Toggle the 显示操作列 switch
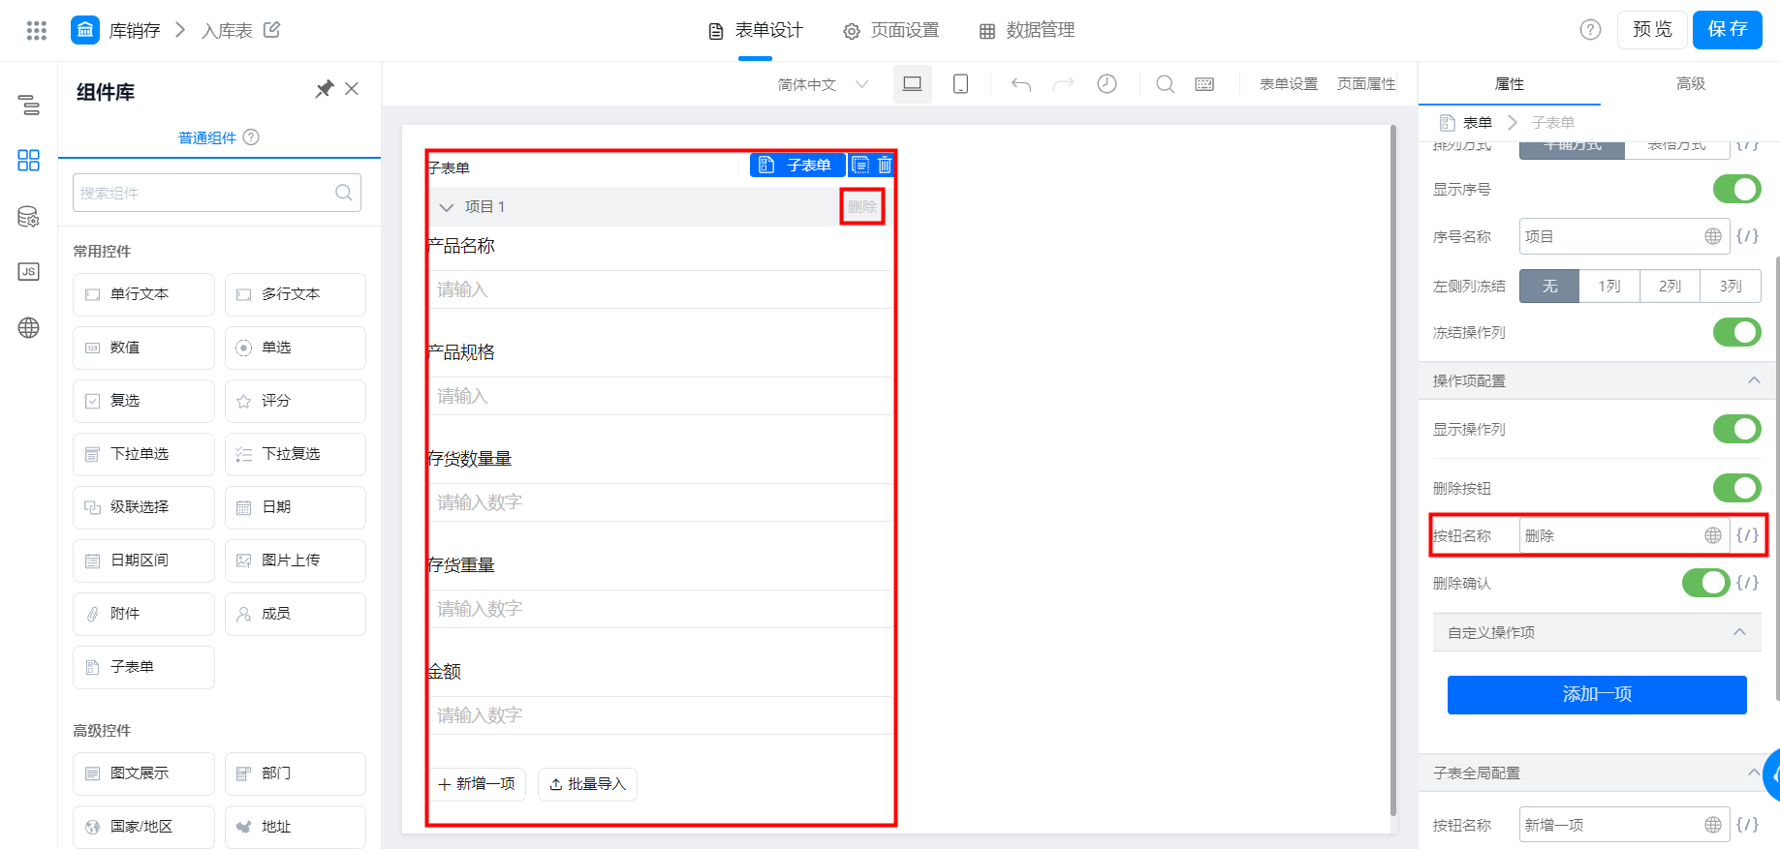Viewport: 1780px width, 849px height. tap(1736, 429)
